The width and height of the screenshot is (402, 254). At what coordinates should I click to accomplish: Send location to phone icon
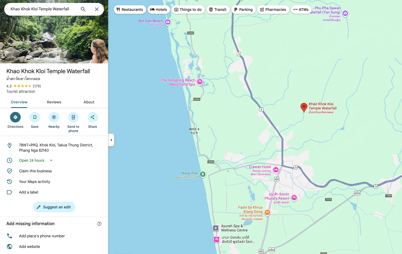click(73, 117)
